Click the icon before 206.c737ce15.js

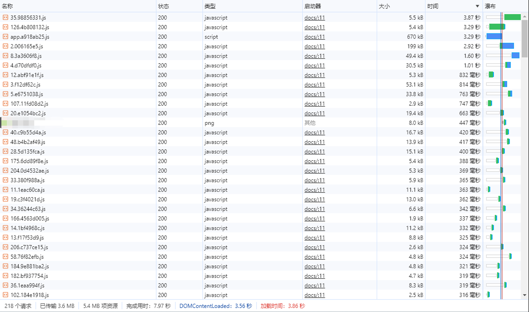(5, 247)
